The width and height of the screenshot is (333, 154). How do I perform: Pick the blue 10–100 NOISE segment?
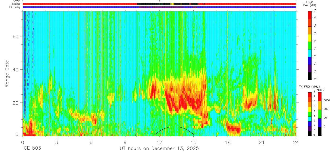click(x=319, y=123)
